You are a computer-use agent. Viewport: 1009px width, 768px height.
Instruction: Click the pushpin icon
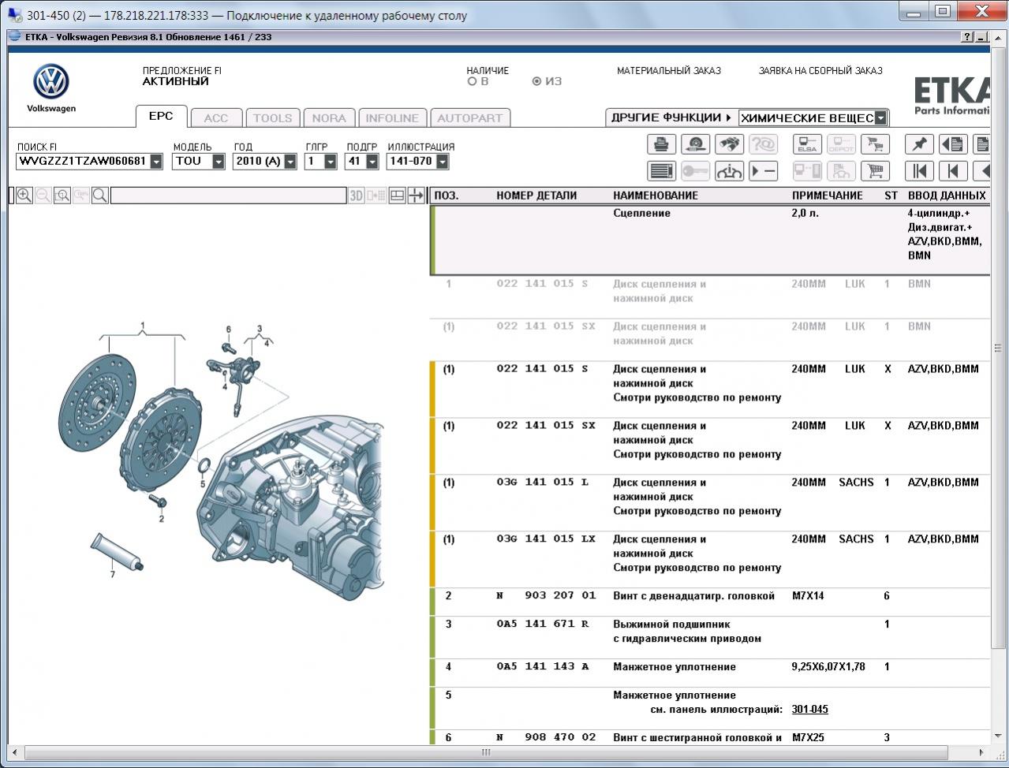click(x=919, y=144)
